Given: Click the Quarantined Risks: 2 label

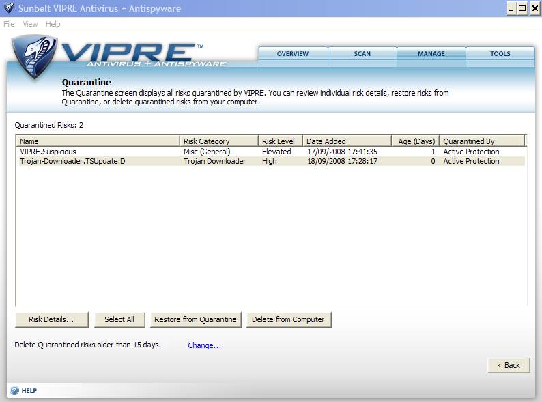Looking at the screenshot, I should [48, 125].
